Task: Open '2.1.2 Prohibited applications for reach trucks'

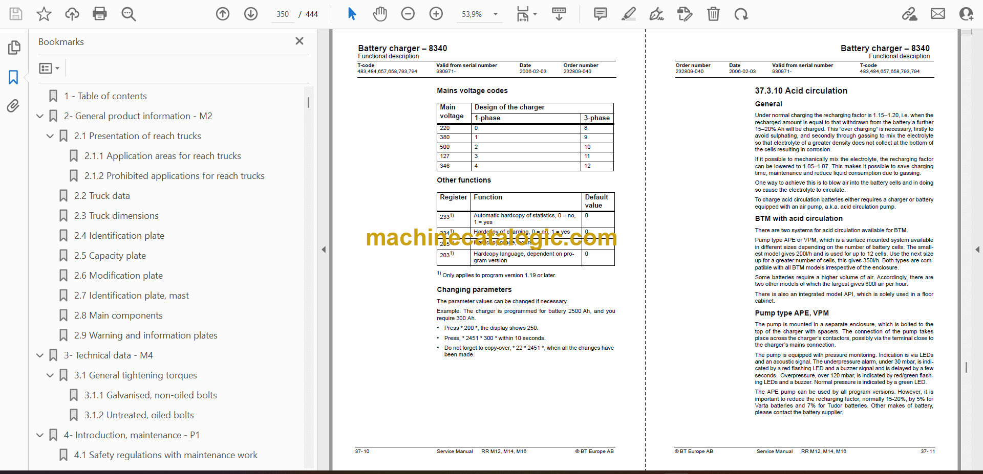Action: pos(174,176)
